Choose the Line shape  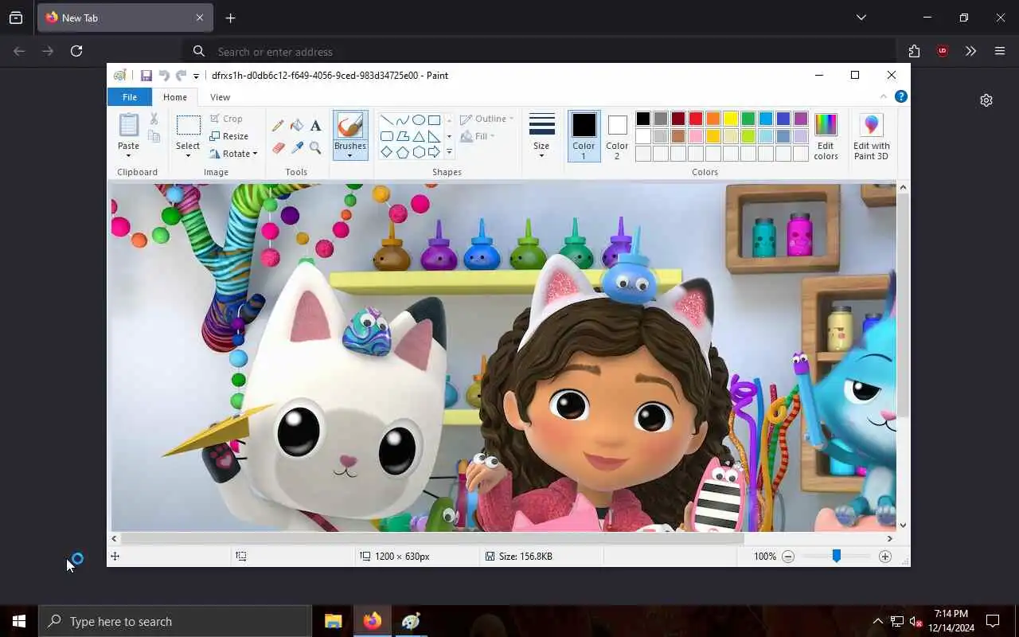coord(386,120)
